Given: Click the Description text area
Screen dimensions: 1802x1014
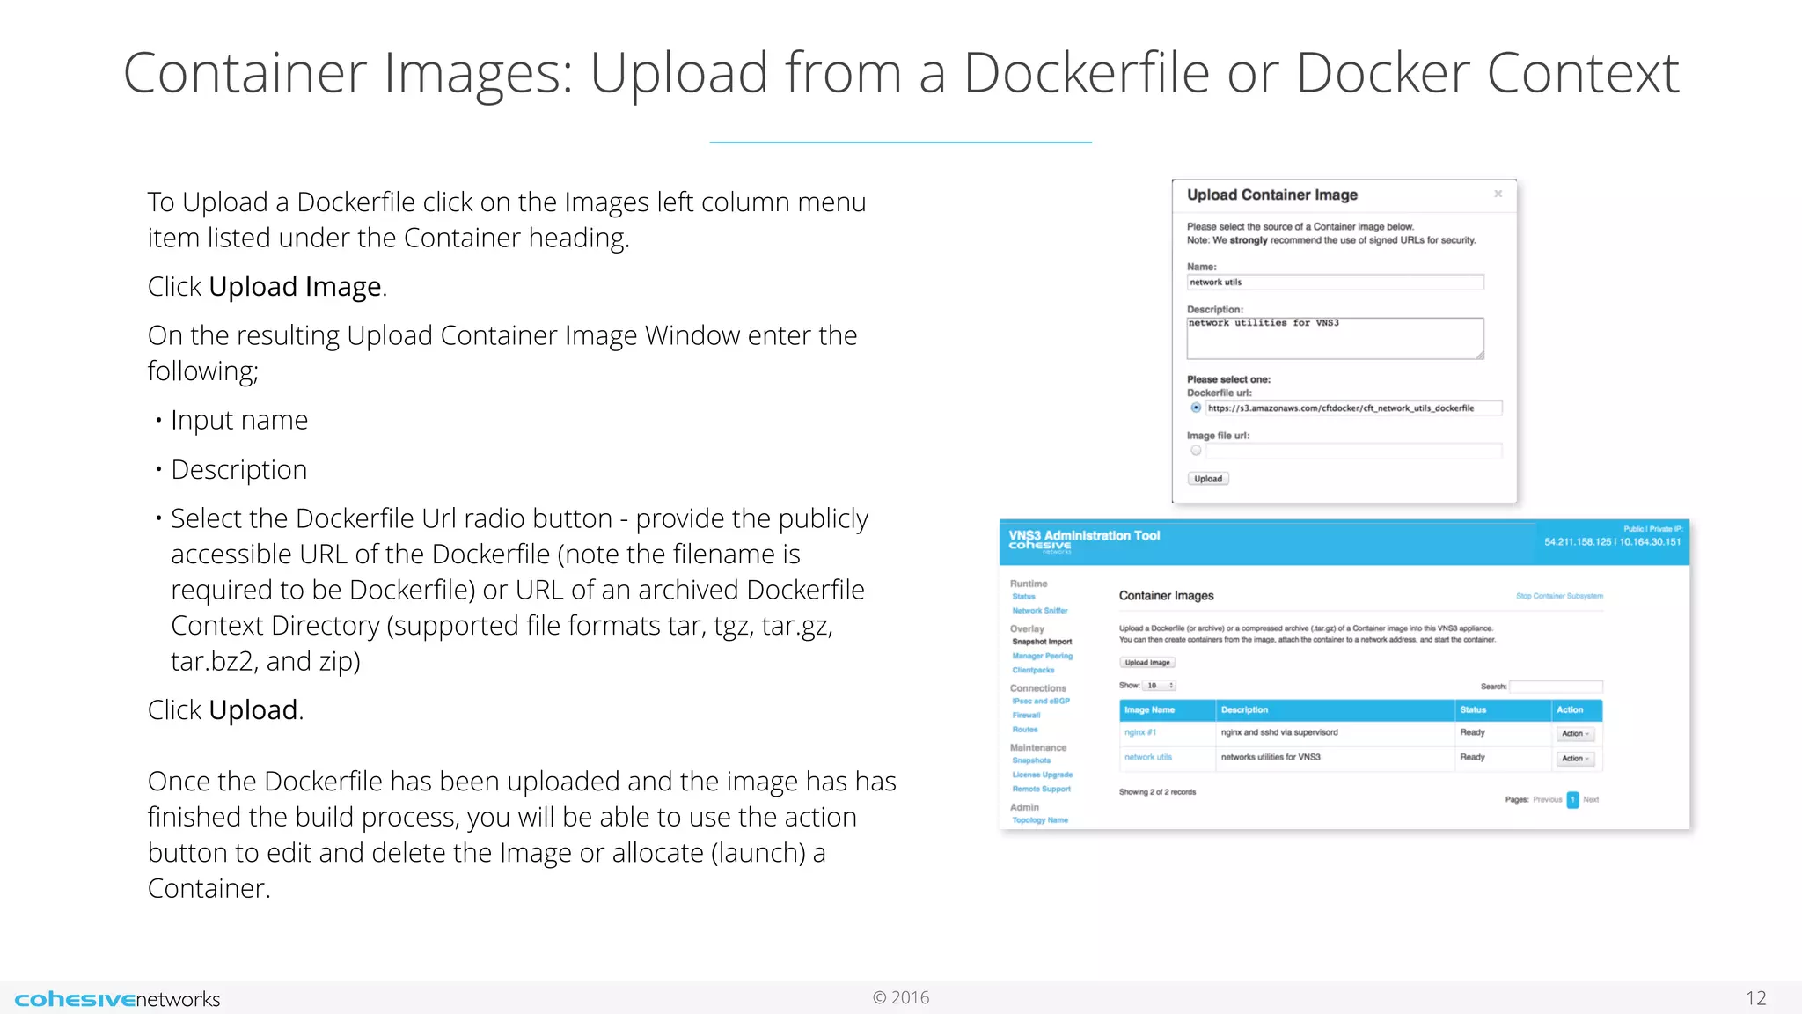Looking at the screenshot, I should pos(1335,338).
